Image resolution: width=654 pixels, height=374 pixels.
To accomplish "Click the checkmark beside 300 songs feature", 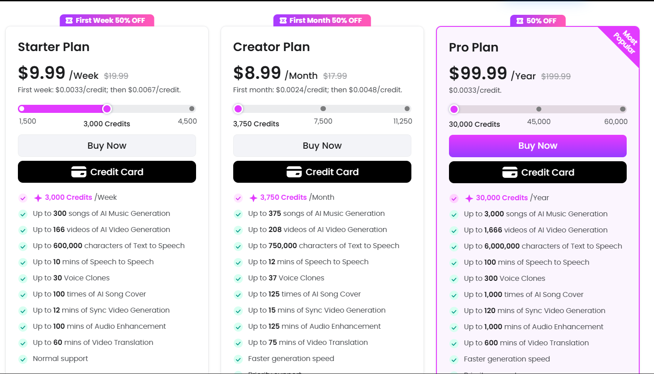I will tap(23, 214).
